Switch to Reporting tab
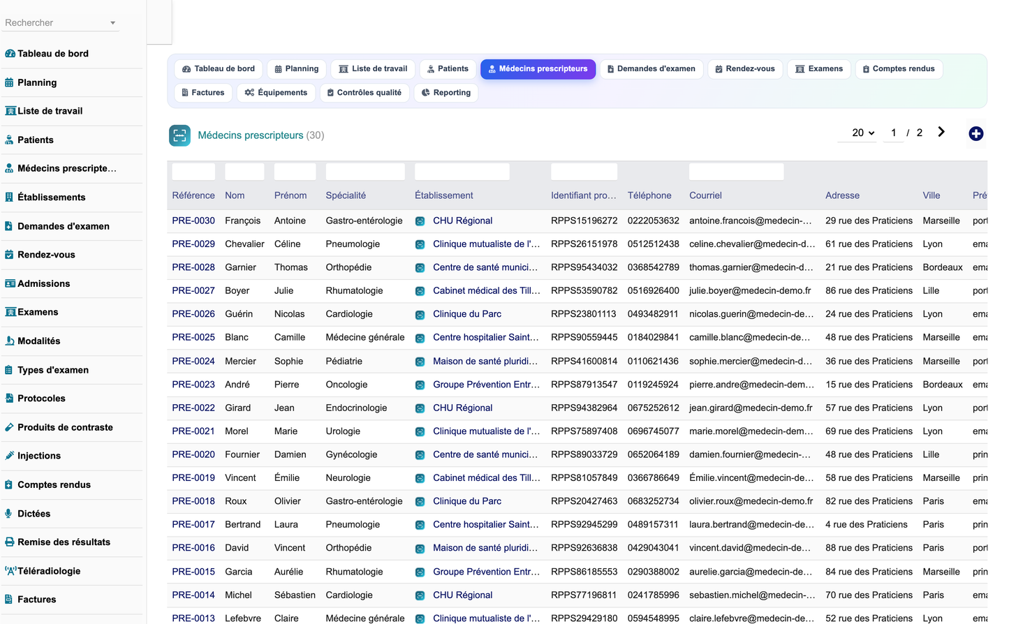Viewport: 1009px width, 624px height. click(x=446, y=93)
